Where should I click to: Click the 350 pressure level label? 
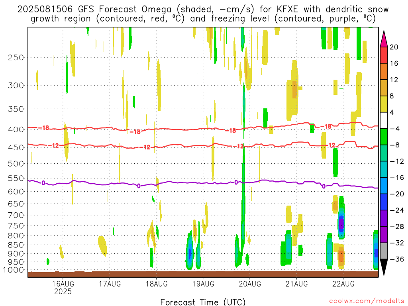coord(16,109)
